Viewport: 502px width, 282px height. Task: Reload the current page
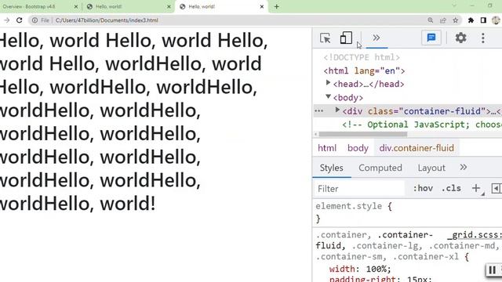19,20
